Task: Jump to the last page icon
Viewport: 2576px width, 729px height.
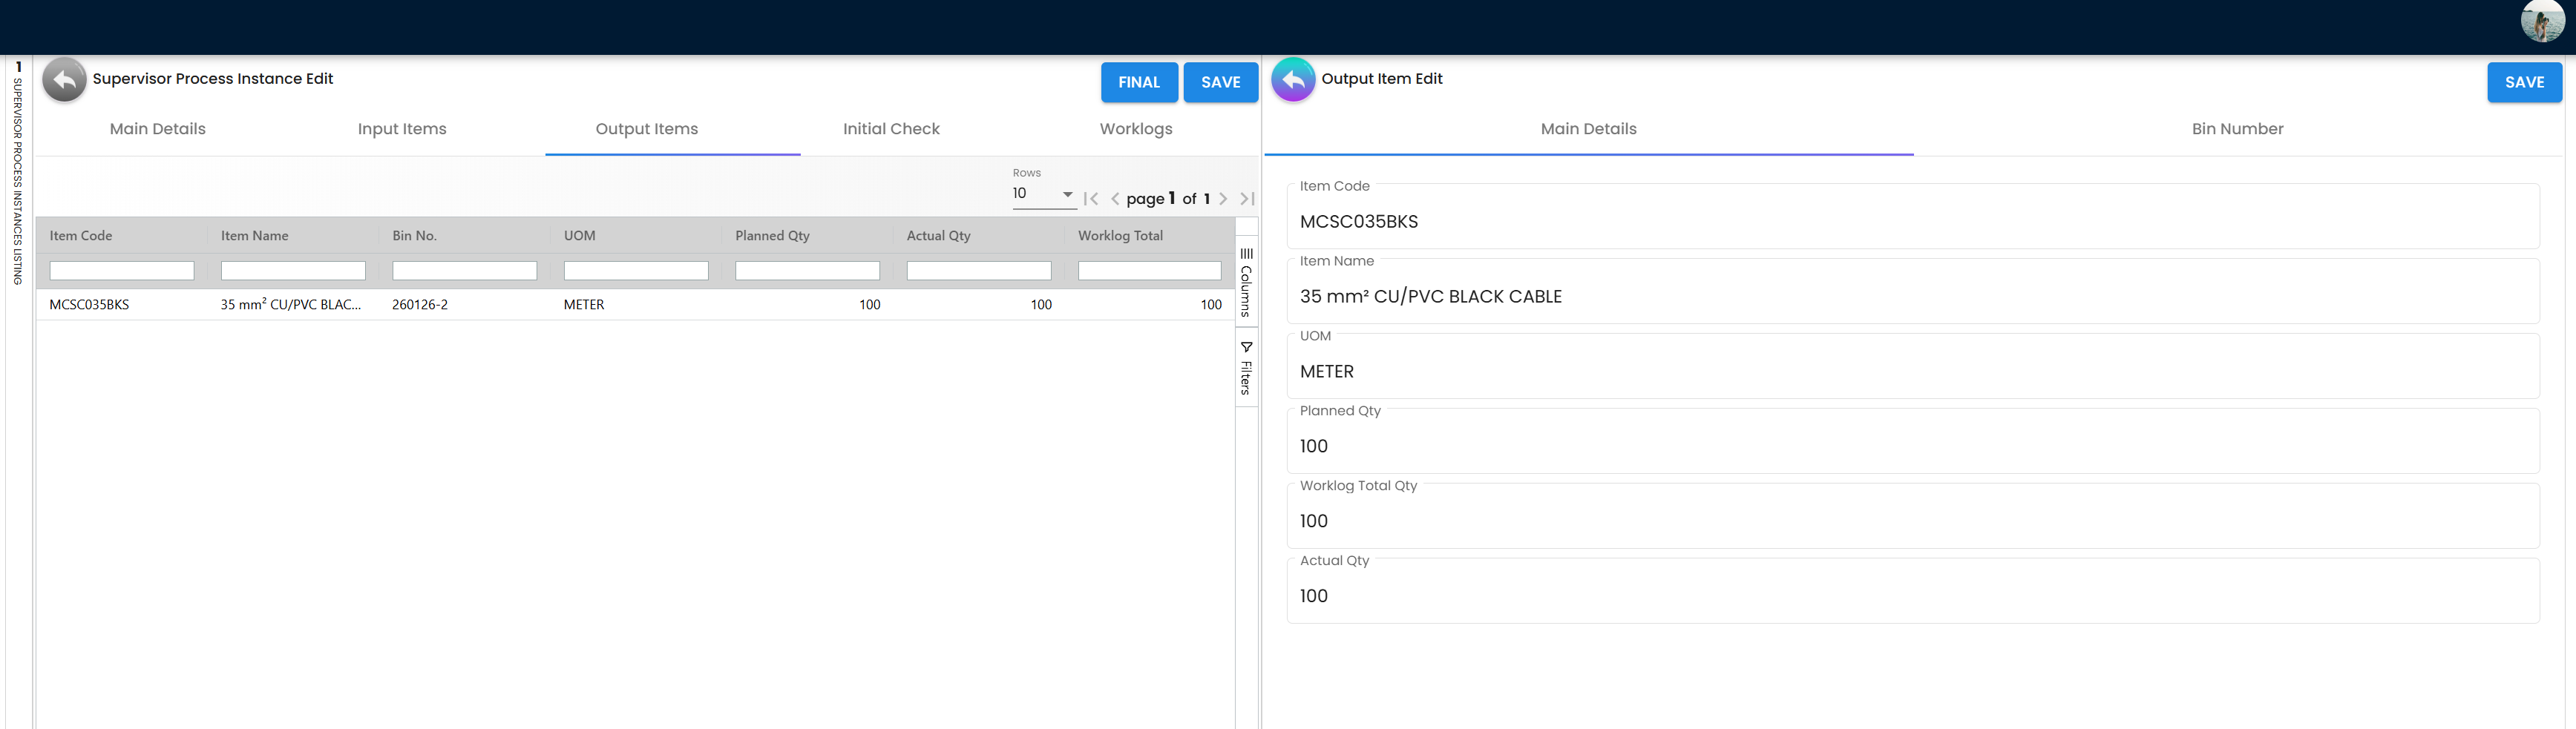Action: coord(1247,199)
